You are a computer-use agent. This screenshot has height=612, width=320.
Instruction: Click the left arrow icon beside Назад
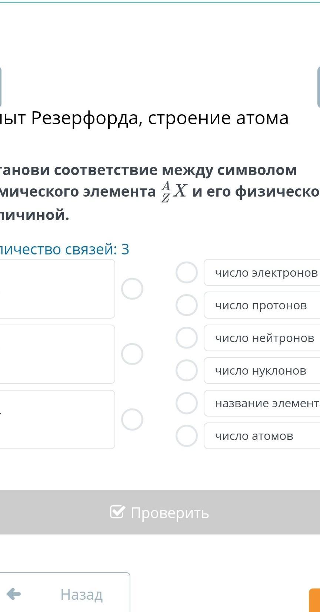click(14, 594)
